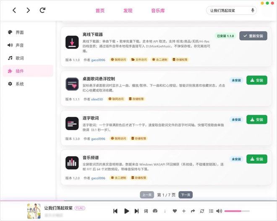277x221 pixels.
Task: Install the 音乐频谱 plugin
Action: point(257,159)
